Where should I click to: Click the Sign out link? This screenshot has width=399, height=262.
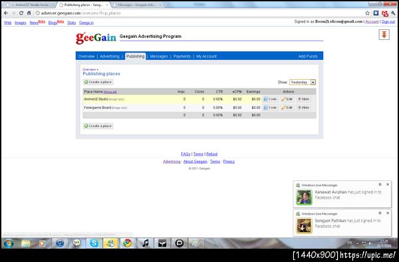point(388,22)
